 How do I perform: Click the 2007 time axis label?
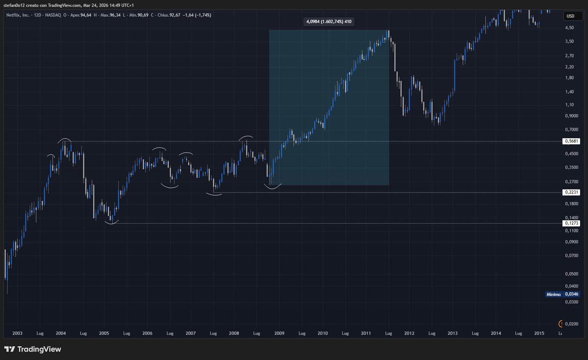coord(190,333)
